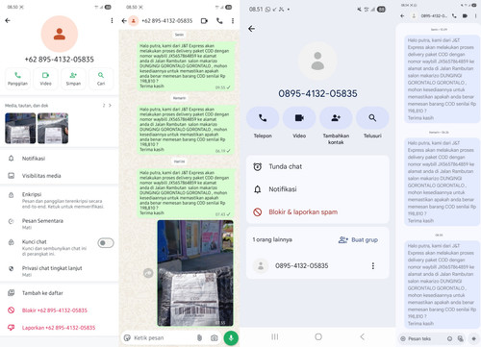
Task: Toggle the Kunci chat switch
Action: [x=106, y=243]
